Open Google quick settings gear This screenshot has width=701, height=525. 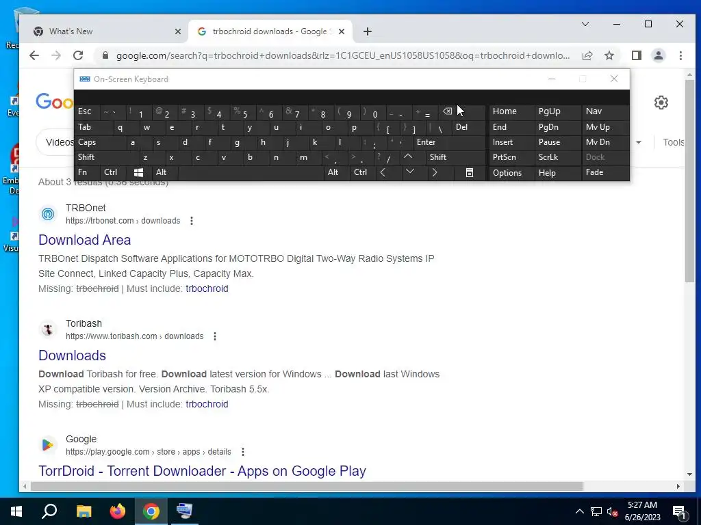(661, 103)
